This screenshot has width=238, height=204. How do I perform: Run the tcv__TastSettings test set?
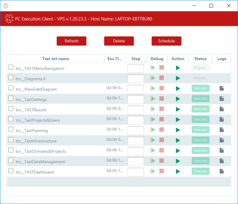pyautogui.click(x=178, y=99)
